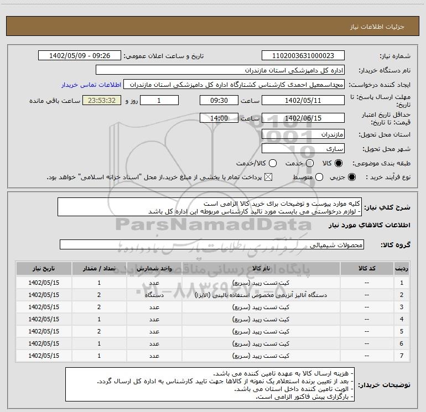This screenshot has height=412, width=426.
Task: Click the کد کالا column header
Action: tap(367, 269)
